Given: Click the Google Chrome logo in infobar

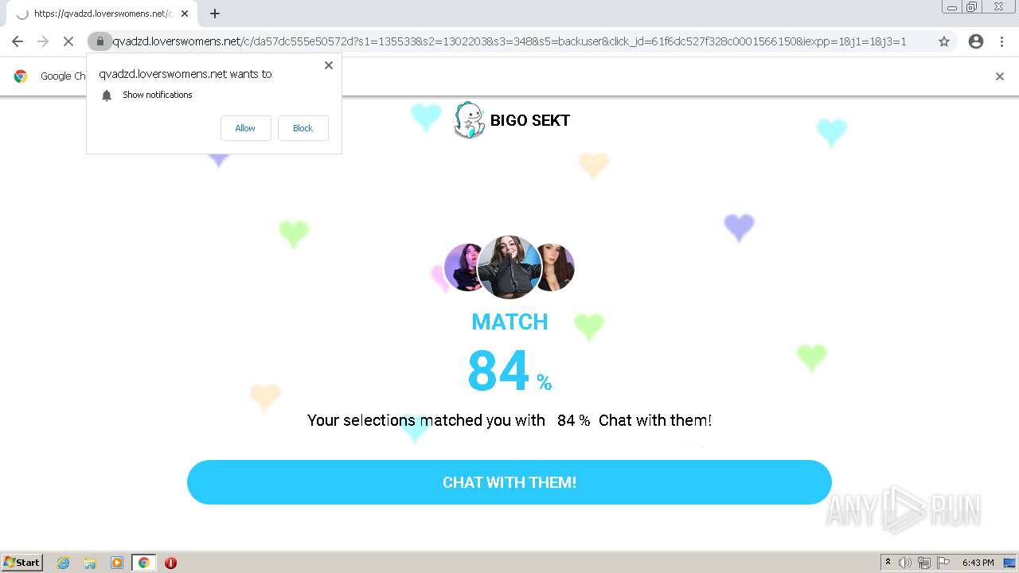Looking at the screenshot, I should [21, 76].
